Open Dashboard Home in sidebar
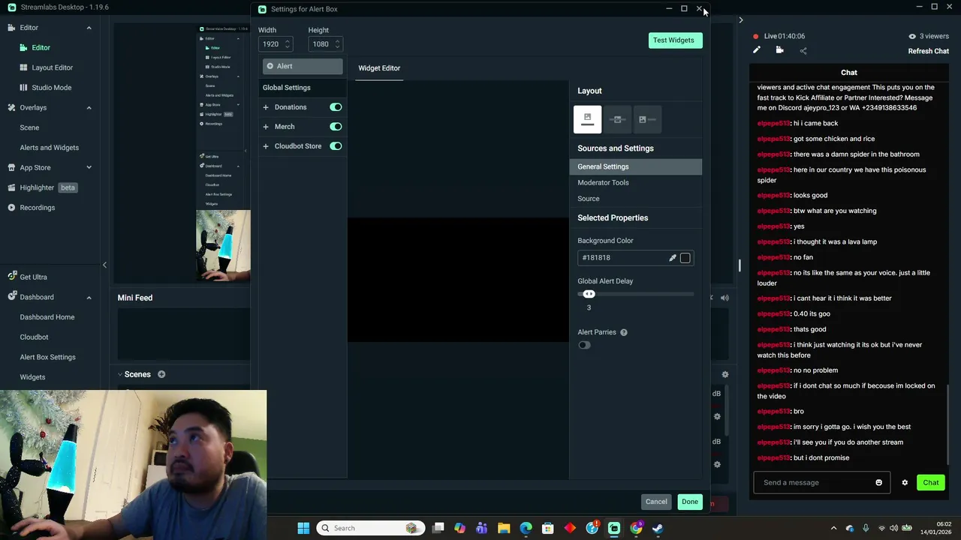This screenshot has width=961, height=540. point(47,317)
